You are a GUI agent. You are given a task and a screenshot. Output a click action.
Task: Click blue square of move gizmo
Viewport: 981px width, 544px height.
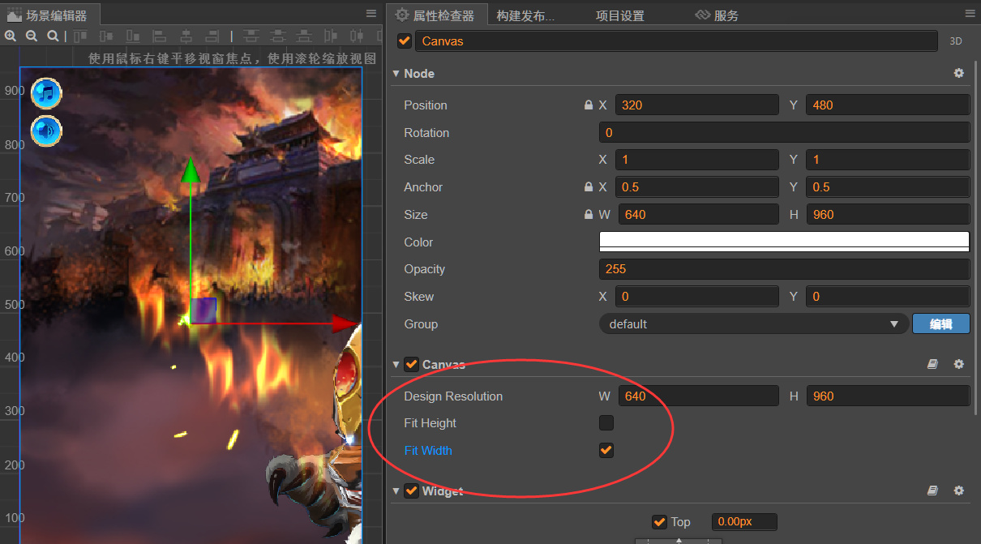pos(203,311)
